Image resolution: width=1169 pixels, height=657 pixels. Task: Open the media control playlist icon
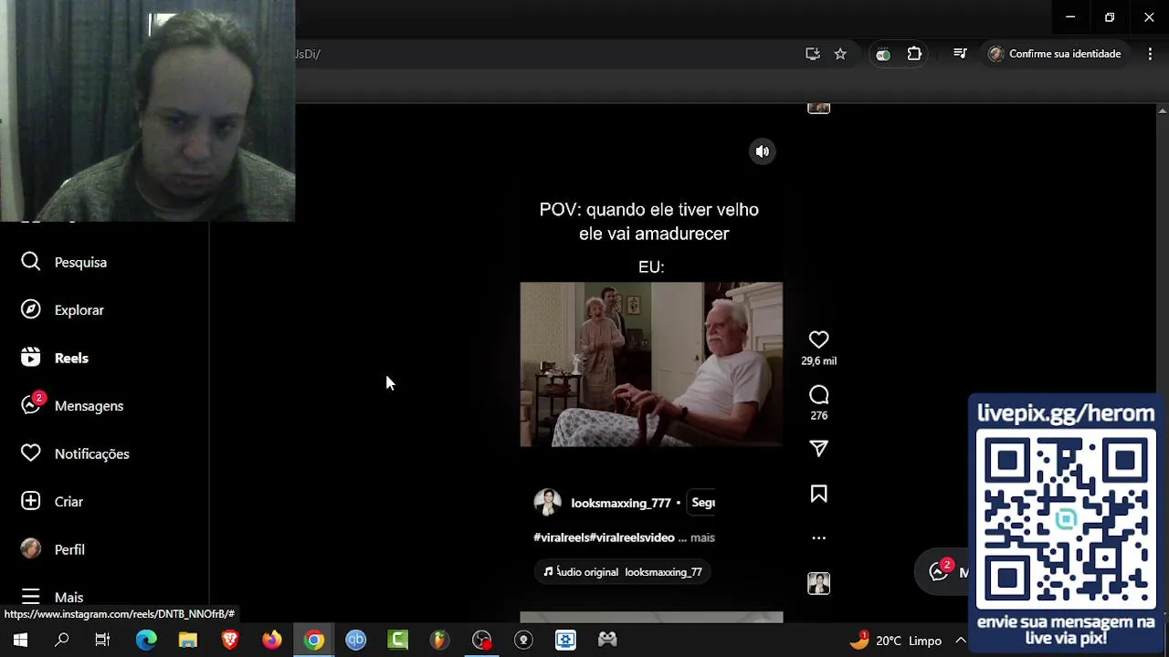point(960,54)
